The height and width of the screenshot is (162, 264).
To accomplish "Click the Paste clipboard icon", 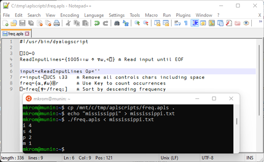I will 86,23.
